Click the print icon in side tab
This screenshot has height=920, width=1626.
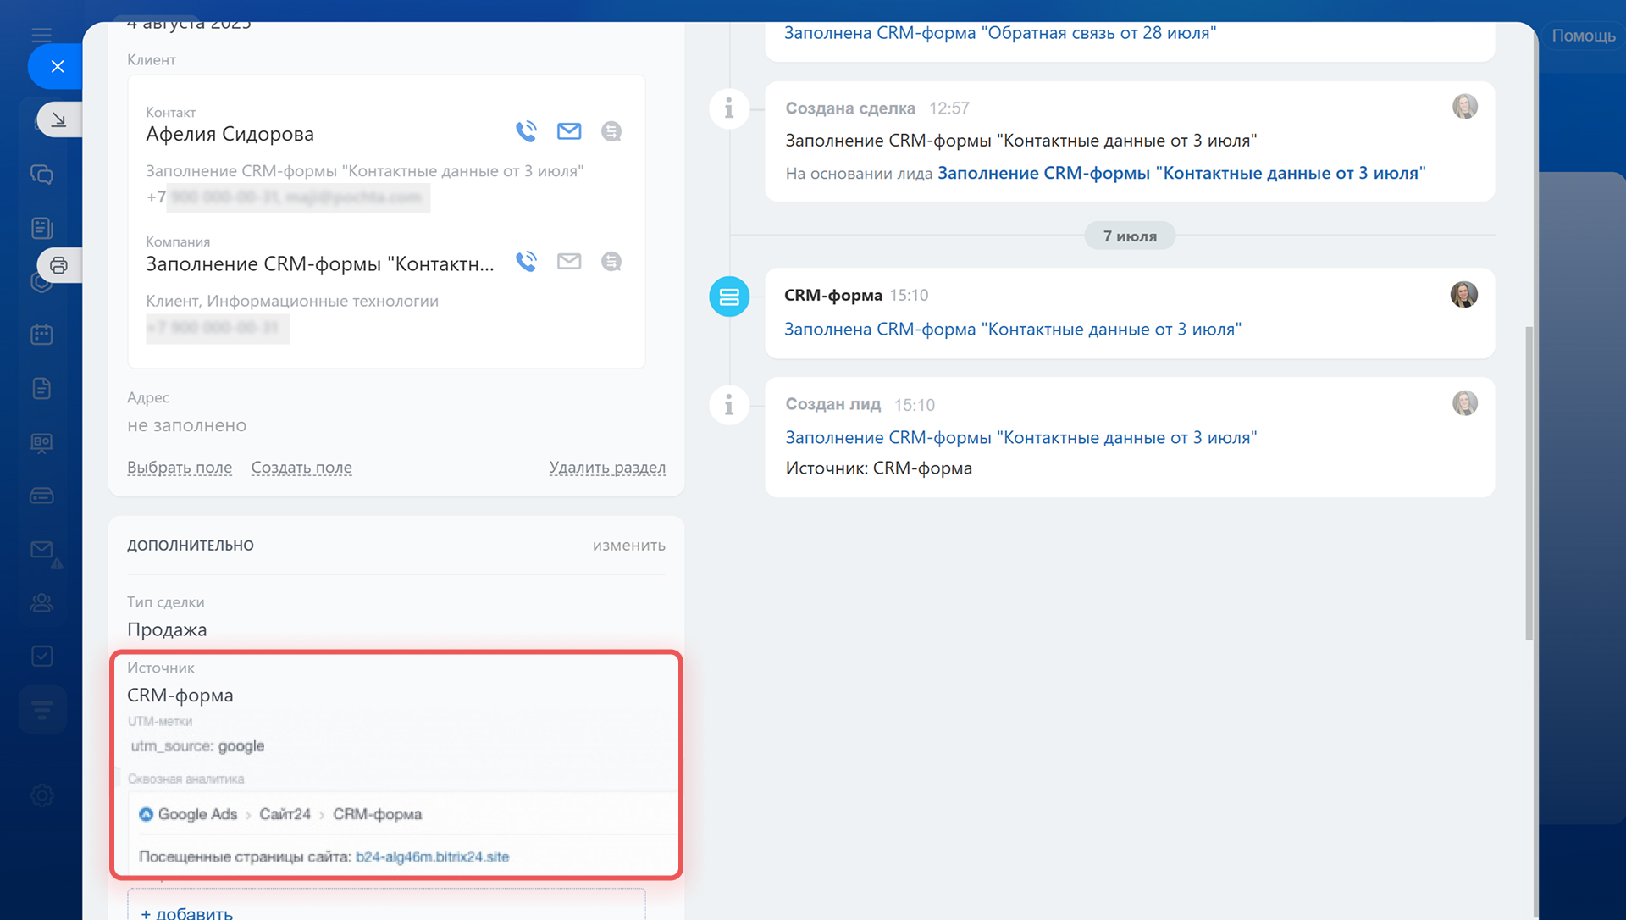click(x=58, y=265)
